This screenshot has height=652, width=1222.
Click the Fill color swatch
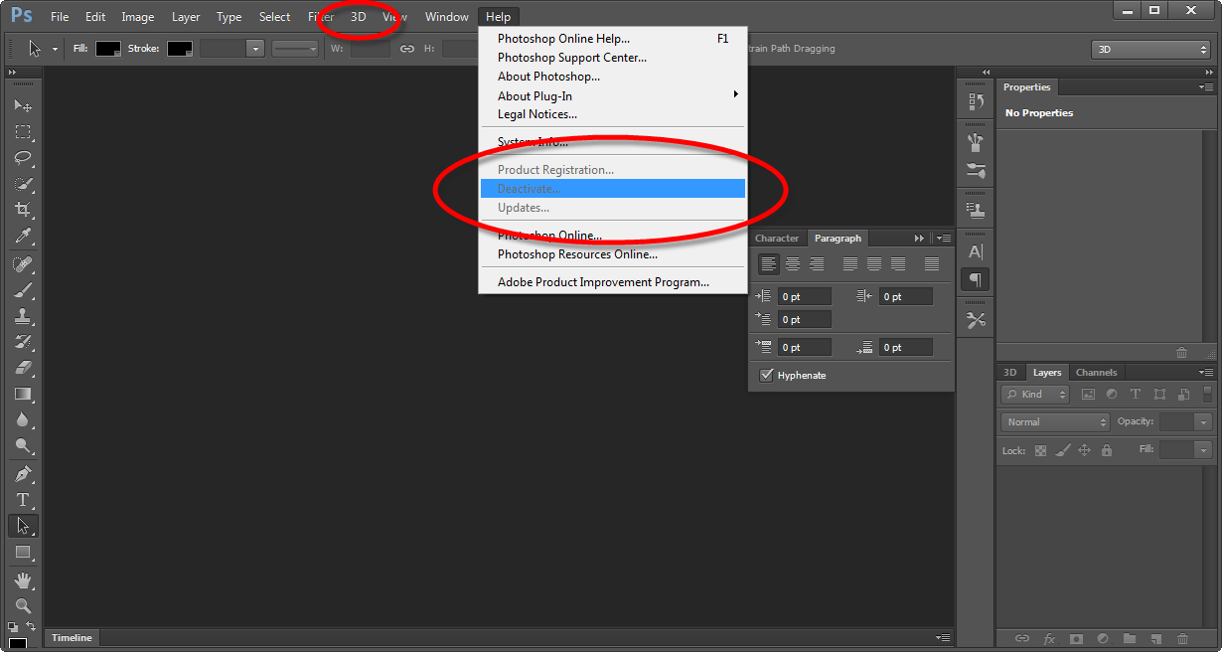108,48
